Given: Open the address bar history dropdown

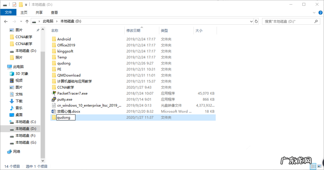Looking at the screenshot, I should click(x=251, y=21).
